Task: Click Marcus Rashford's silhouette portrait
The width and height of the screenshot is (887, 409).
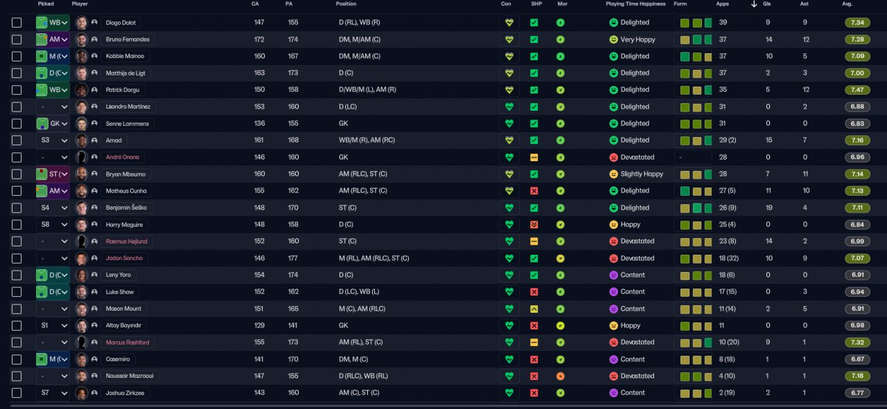Action: coord(82,343)
